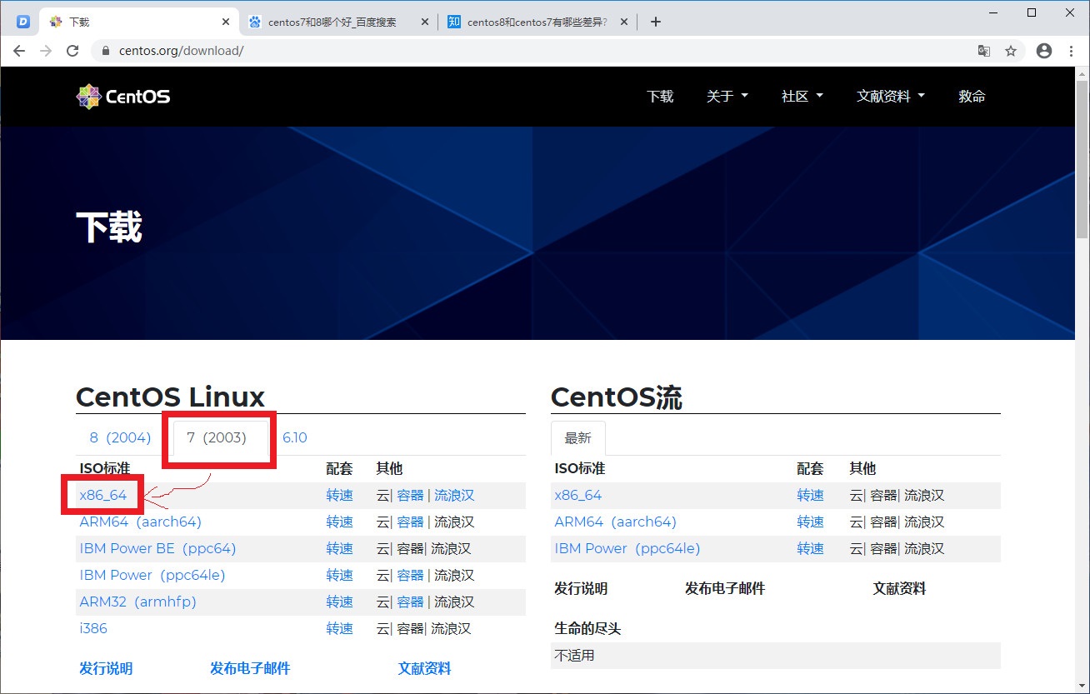Click ARM64 (aarch64) link under CentOS流
The height and width of the screenshot is (694, 1090).
point(616,522)
